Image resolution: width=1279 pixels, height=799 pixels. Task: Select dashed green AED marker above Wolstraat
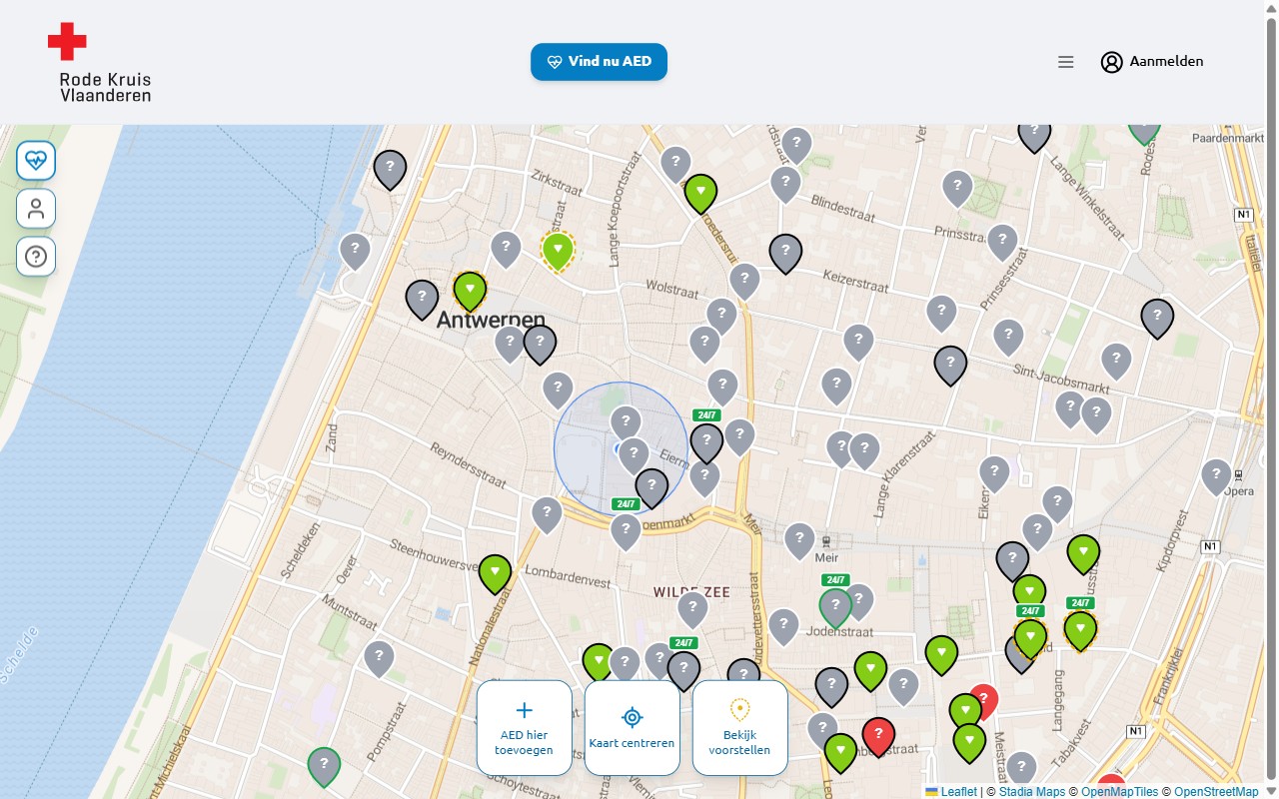[x=558, y=252]
